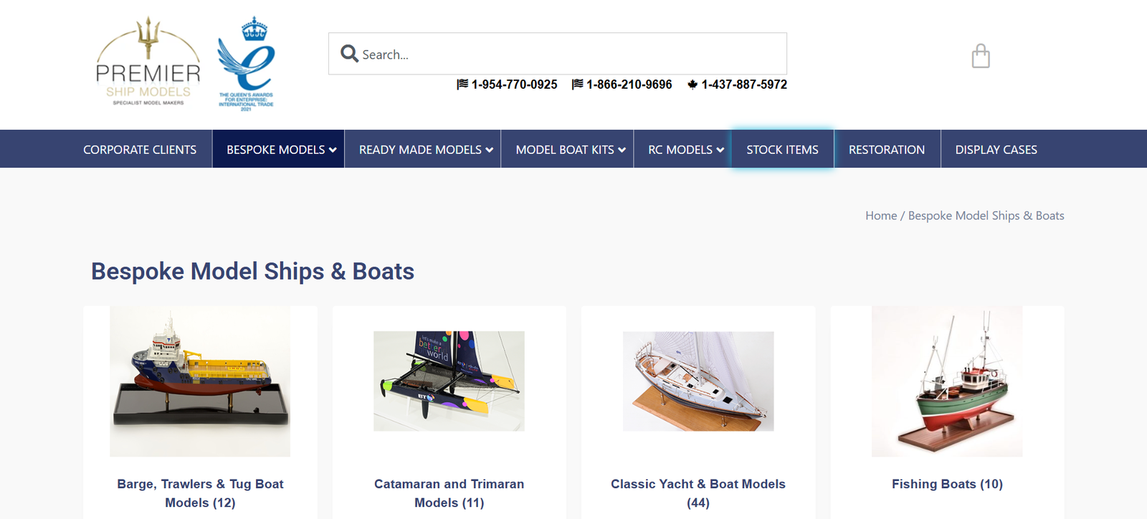Viewport: 1147px width, 519px height.
Task: Click the Premier Ship Models trident logo
Action: (x=148, y=62)
